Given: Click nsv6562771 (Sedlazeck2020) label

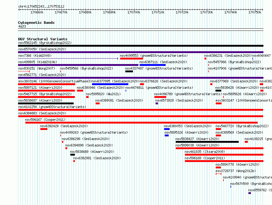Looking at the screenshot, I should pos(42,75).
